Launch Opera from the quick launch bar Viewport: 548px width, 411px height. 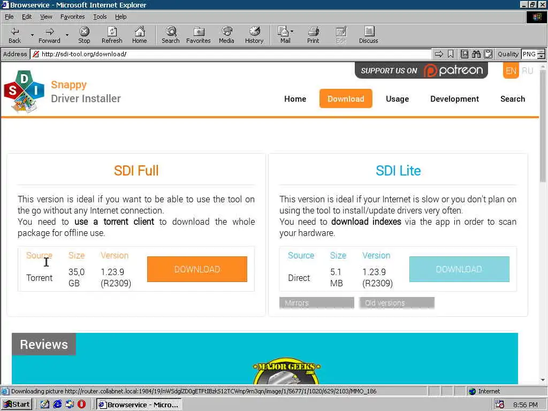click(81, 405)
